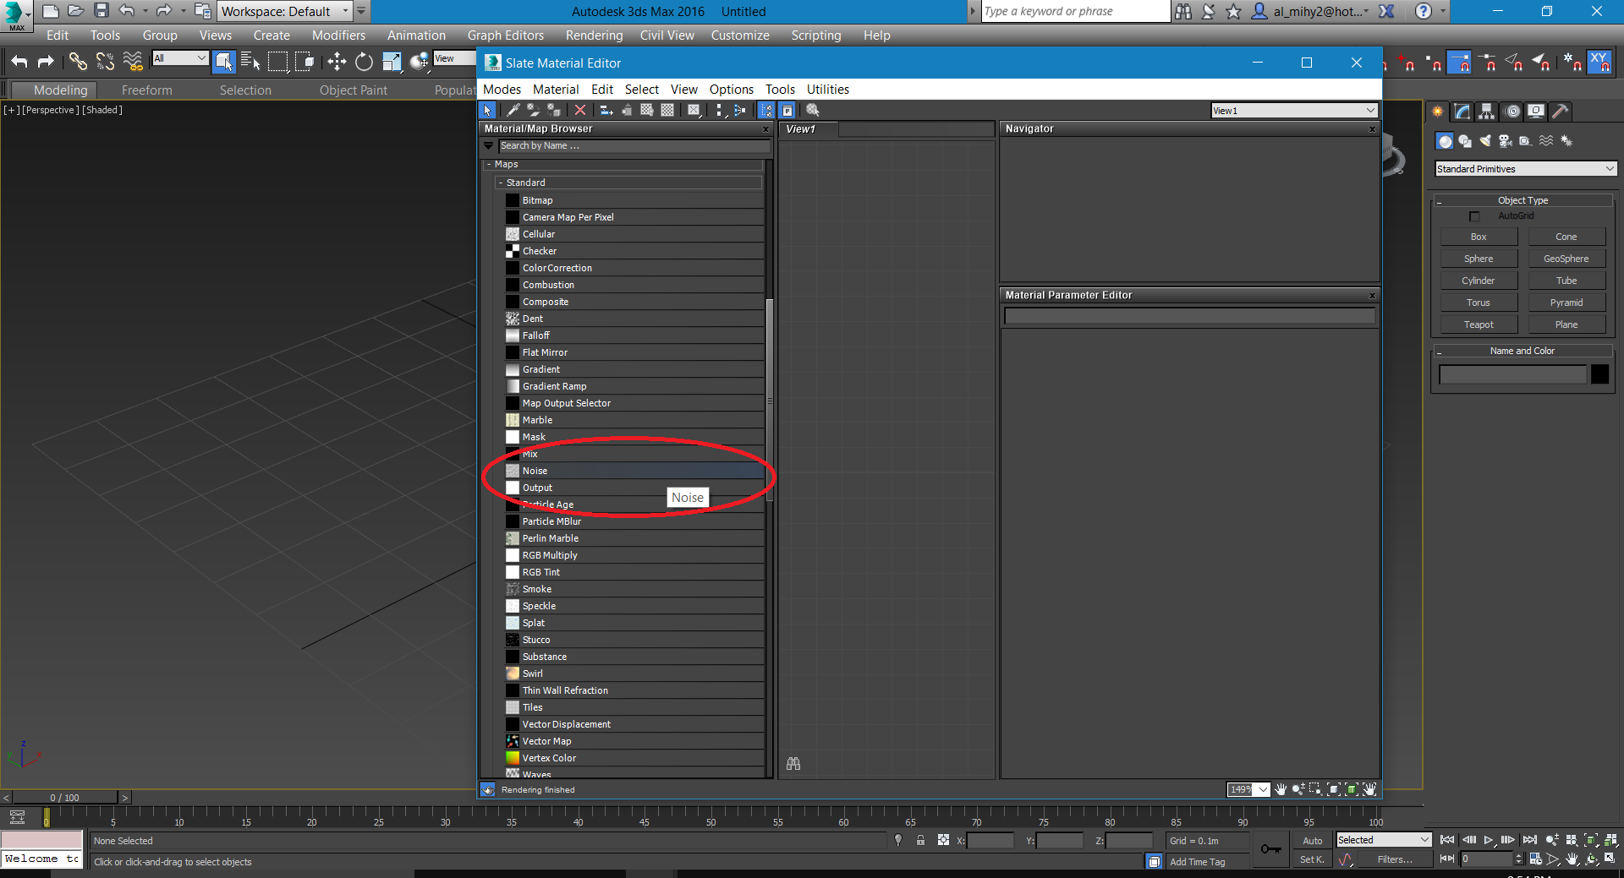
Task: Toggle the selection lock padlock icon
Action: 920,840
